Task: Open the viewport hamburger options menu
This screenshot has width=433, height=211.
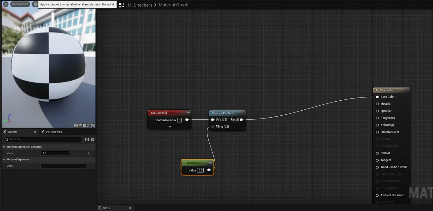Action: click(x=6, y=4)
